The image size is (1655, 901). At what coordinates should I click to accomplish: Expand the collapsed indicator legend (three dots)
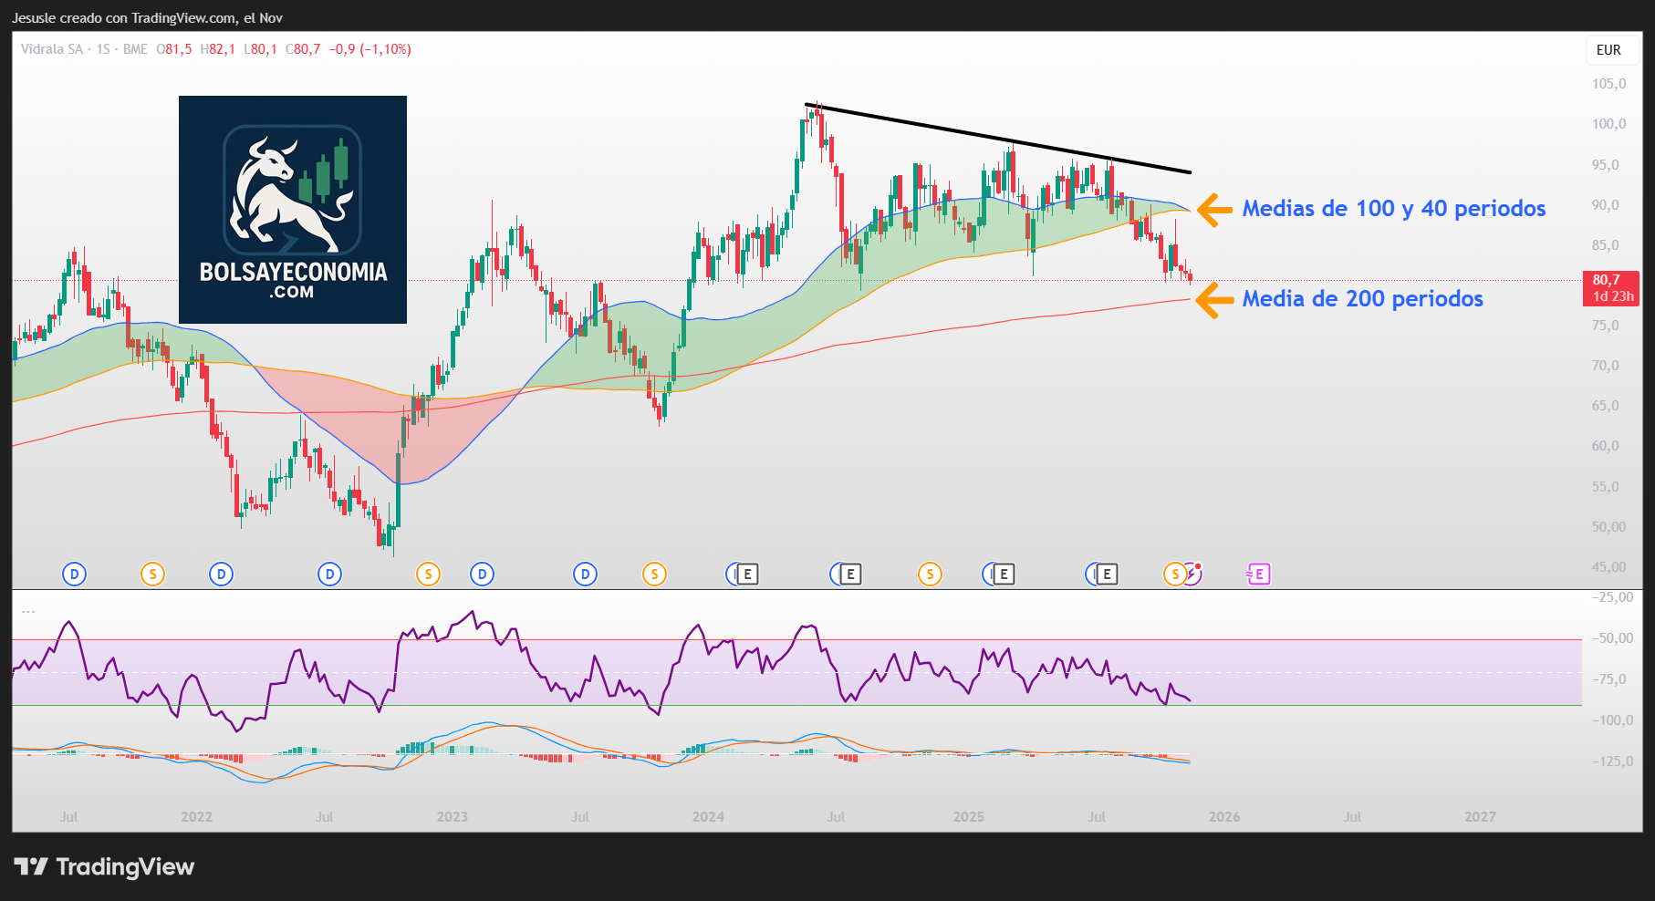pyautogui.click(x=28, y=611)
